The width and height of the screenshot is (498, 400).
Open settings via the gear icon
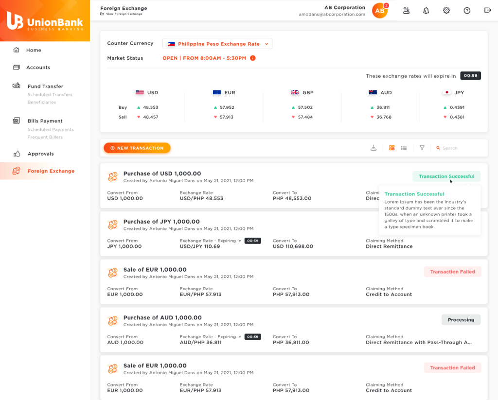click(446, 11)
